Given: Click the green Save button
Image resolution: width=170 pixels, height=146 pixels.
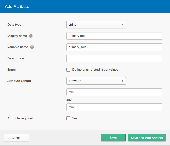Looking at the screenshot, I should pyautogui.click(x=113, y=138).
